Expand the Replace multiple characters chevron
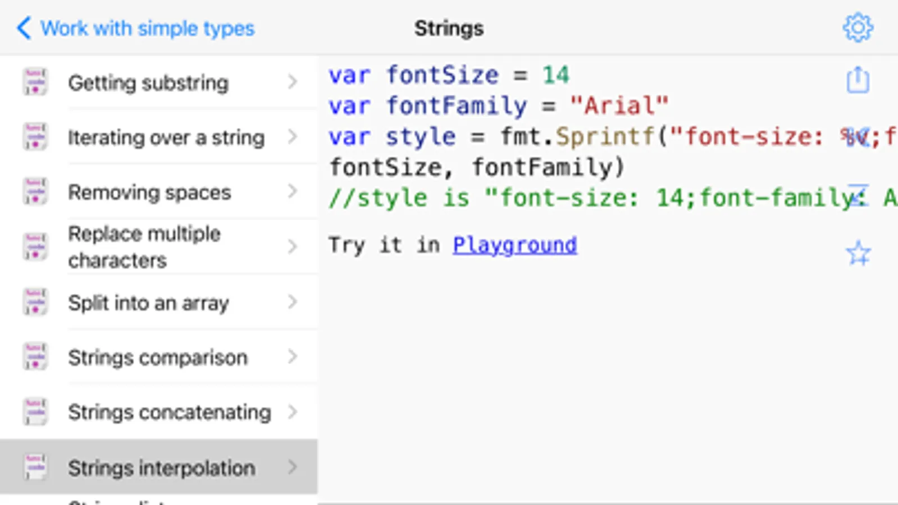 (292, 246)
